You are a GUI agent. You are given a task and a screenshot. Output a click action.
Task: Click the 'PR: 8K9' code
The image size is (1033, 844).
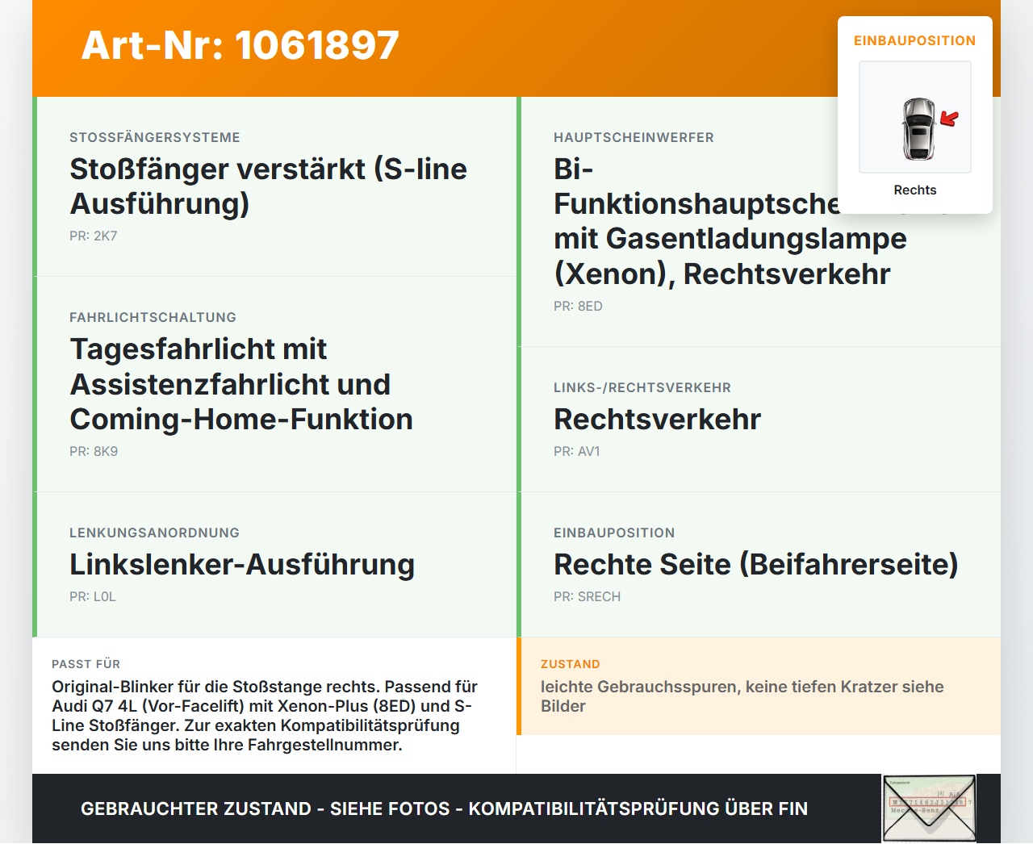click(x=94, y=451)
